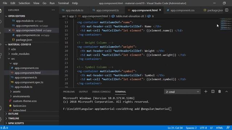The height and width of the screenshot is (130, 232).
Task: Click the editor minimap
Action: [226, 24]
